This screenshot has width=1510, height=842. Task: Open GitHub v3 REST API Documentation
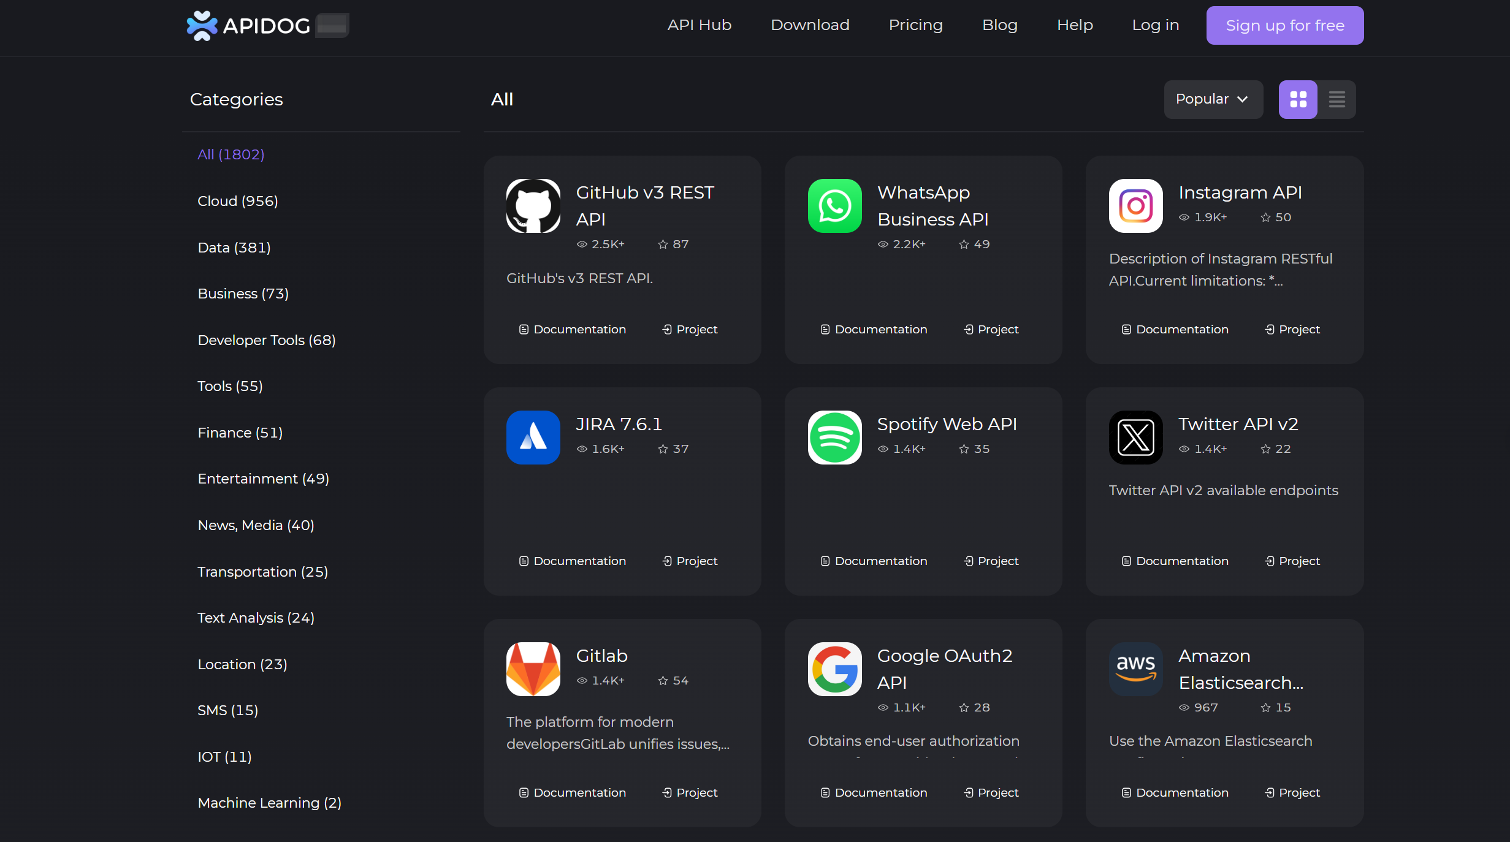coord(572,330)
